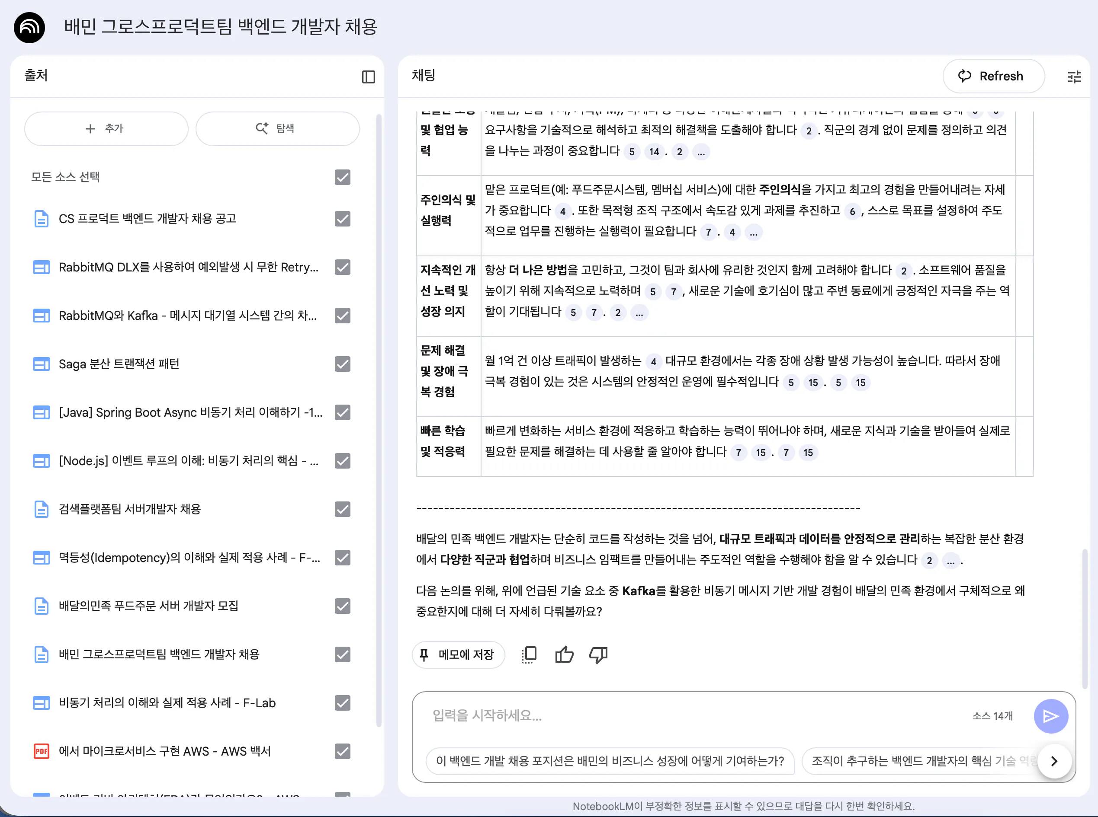Open source discovery with 탐색 button
Screen dimensions: 1098x817
click(x=278, y=128)
